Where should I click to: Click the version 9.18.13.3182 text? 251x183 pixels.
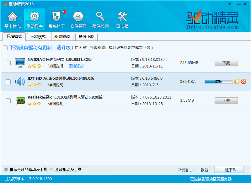click(153, 60)
